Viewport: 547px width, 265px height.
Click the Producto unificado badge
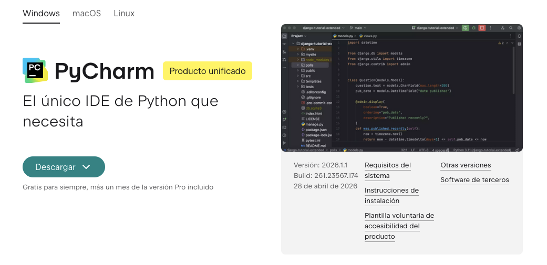(x=207, y=71)
